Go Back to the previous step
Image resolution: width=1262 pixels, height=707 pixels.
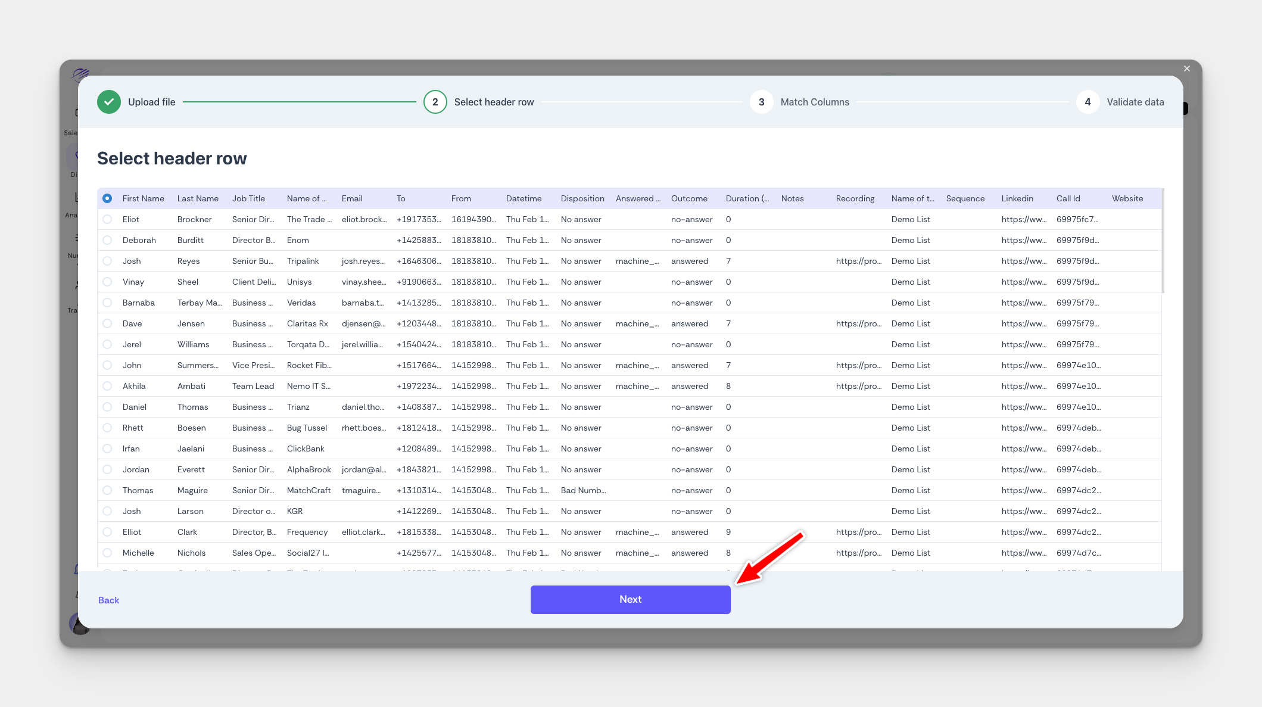pos(108,600)
